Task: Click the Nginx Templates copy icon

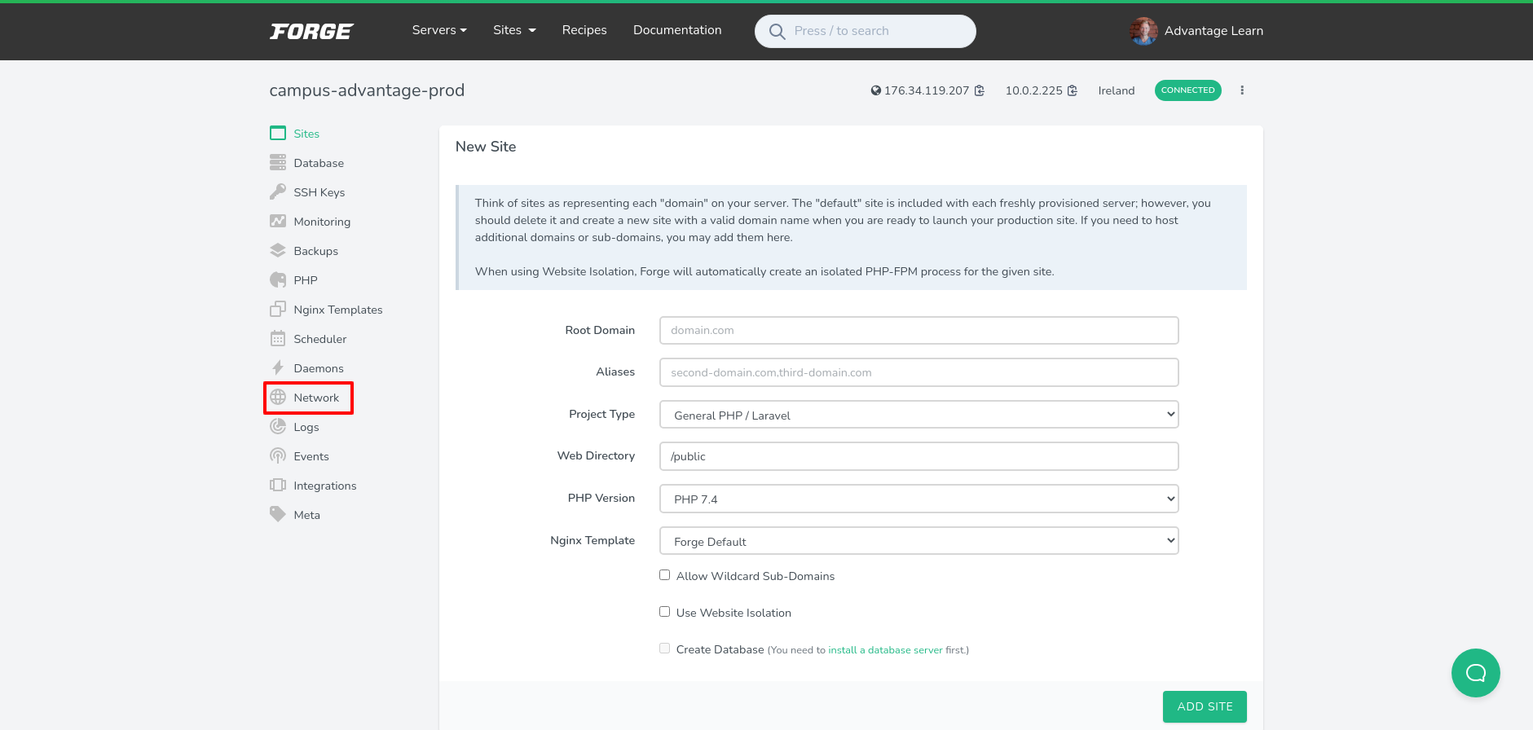Action: [278, 309]
